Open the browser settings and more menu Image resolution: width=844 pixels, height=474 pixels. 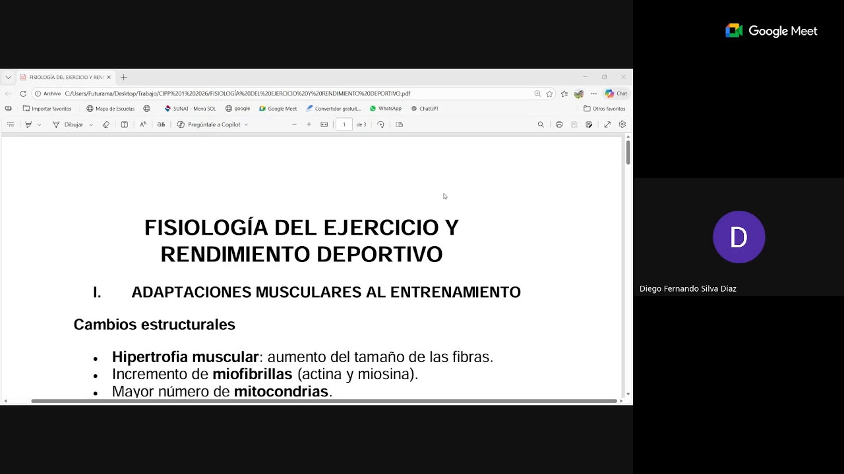coord(593,93)
